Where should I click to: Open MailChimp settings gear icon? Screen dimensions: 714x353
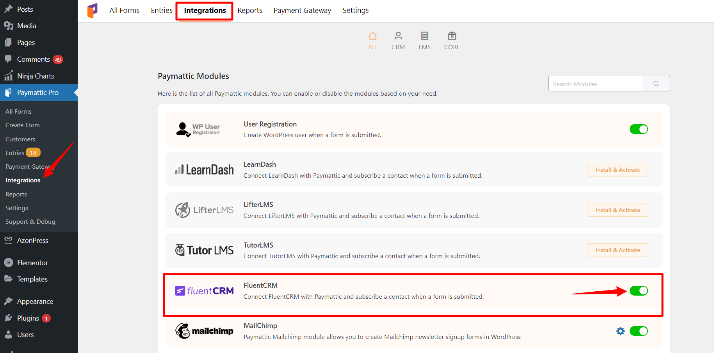click(620, 331)
